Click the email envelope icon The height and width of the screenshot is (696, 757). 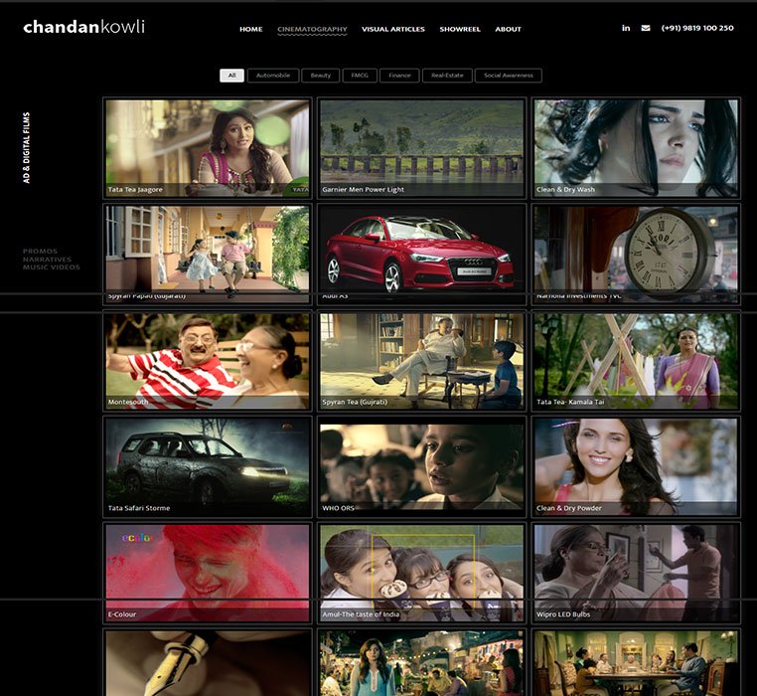[x=646, y=28]
